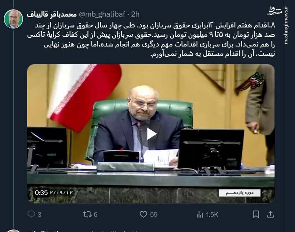Screen dimensions: 295x232
Task: Click the retweet count 6
Action: (96, 214)
